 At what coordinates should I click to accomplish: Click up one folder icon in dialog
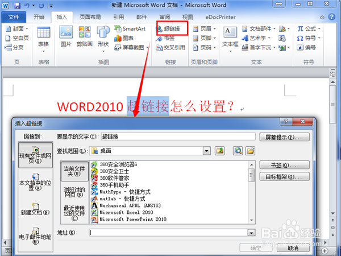click(220, 151)
